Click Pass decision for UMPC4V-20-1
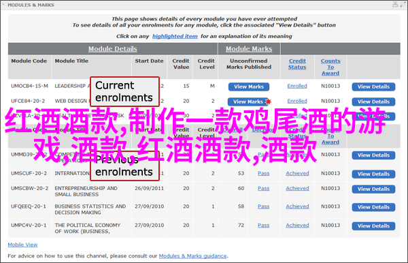This screenshot has height=263, width=408. tap(264, 226)
